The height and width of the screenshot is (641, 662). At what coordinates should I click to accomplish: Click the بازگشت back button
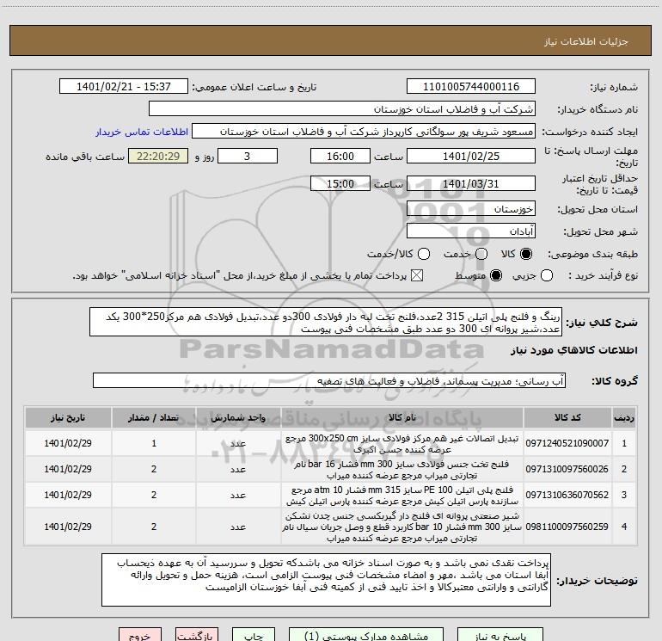tap(197, 635)
